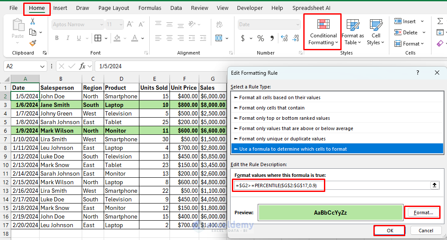
Task: Click the collapse dialog arrow beside formula
Action: click(x=435, y=185)
